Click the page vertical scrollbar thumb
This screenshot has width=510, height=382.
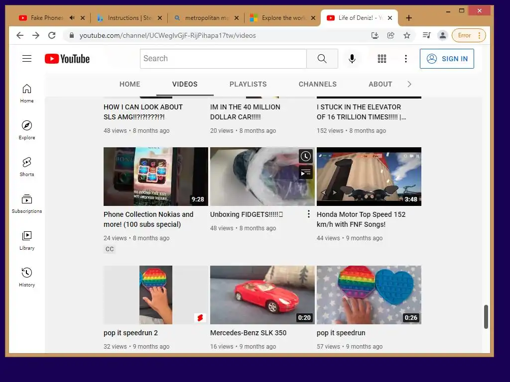pos(486,317)
